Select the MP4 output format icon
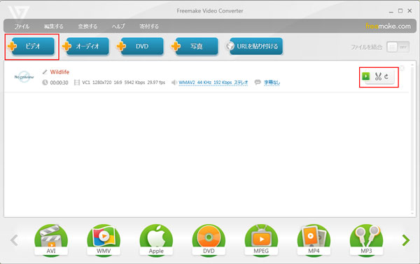Image resolution: width=420 pixels, height=264 pixels. point(314,240)
